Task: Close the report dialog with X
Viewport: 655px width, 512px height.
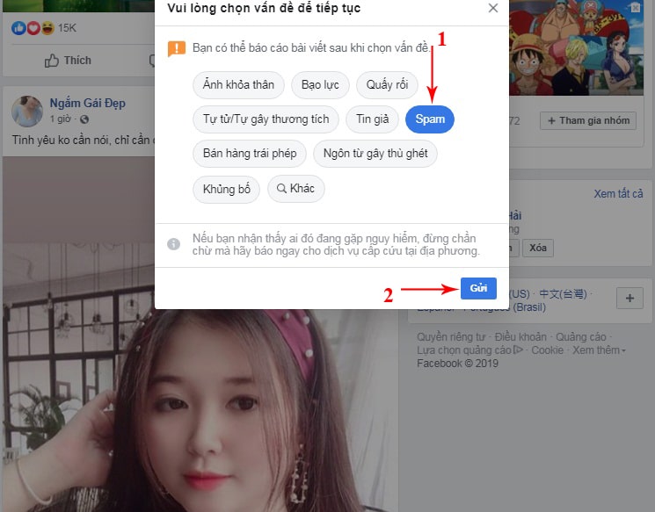Action: [493, 8]
